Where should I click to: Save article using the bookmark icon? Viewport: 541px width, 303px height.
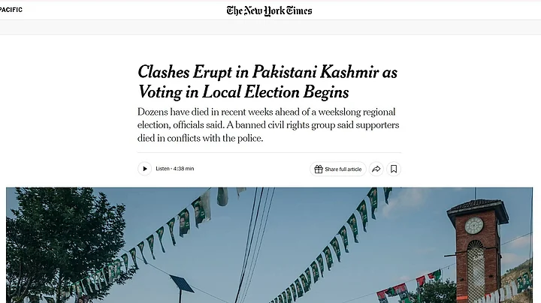394,169
